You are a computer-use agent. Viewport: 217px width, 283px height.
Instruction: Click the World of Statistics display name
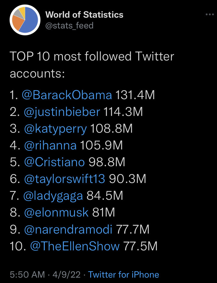tap(85, 15)
